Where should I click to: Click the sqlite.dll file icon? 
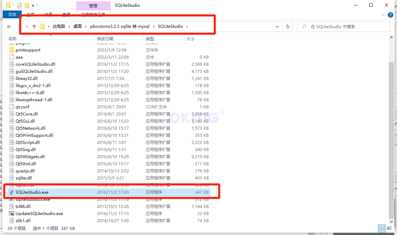(x=12, y=178)
